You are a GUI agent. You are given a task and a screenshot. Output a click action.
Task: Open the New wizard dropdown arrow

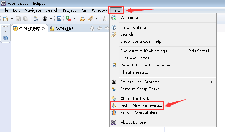point(12,19)
